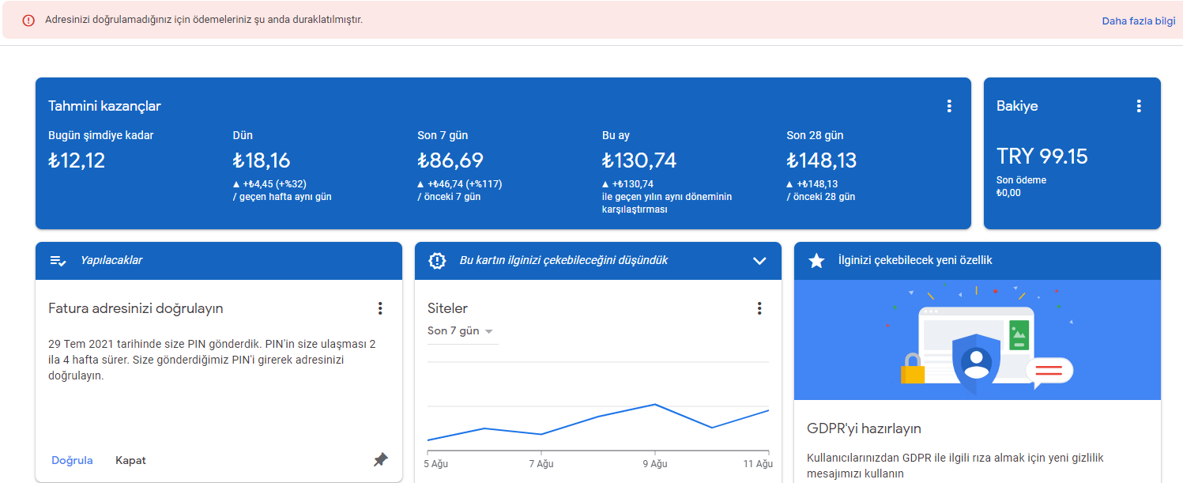Pin the Fatura adresinizi doğrulayın card
This screenshot has width=1183, height=483.
coord(381,459)
